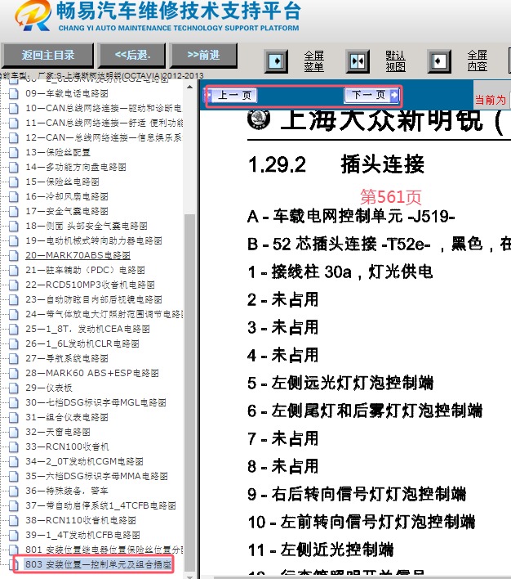
Task: Click the 全屏内容 layout icon
Action: [x=439, y=61]
